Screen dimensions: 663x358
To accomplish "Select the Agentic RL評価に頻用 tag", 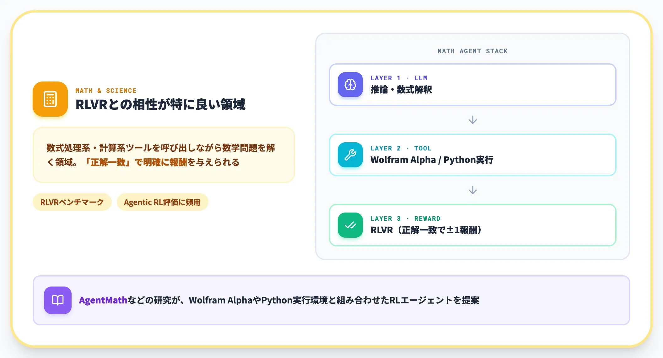I will tap(162, 202).
